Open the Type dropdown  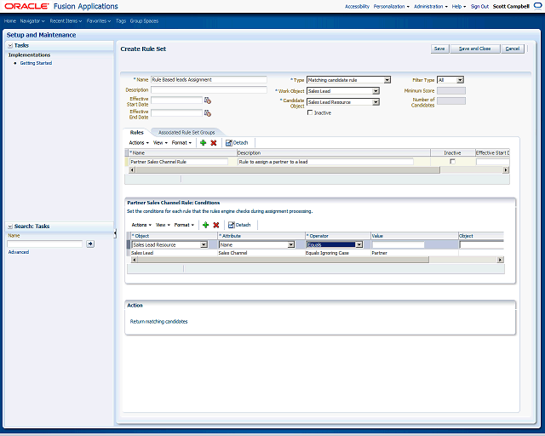click(387, 80)
